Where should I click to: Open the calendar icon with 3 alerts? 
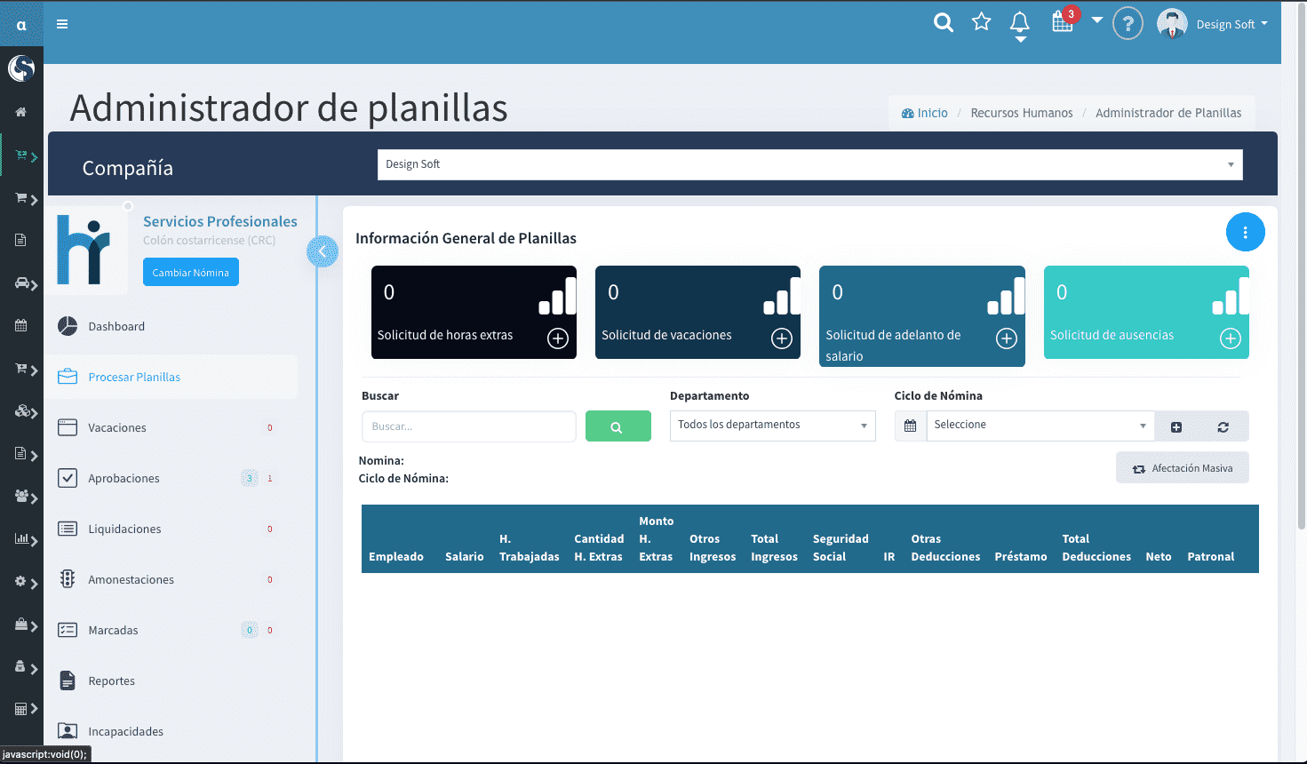coord(1061,23)
